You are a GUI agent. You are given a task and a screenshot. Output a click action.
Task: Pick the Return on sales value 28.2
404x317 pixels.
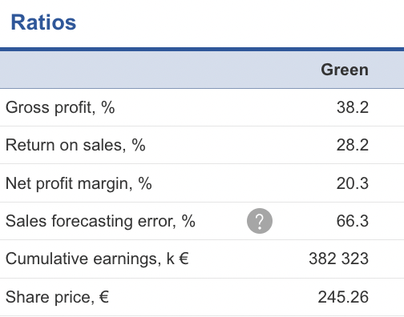(353, 146)
